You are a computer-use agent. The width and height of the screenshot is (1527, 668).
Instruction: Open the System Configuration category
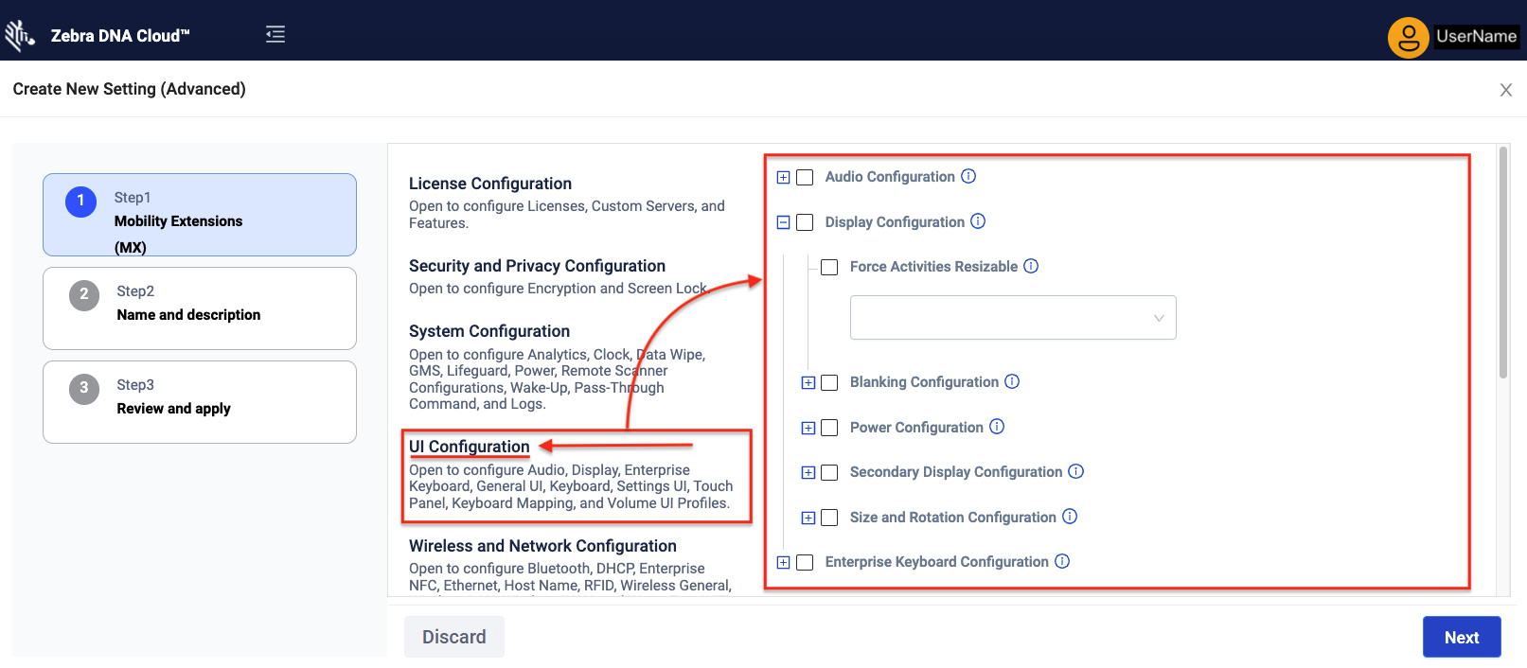coord(489,331)
